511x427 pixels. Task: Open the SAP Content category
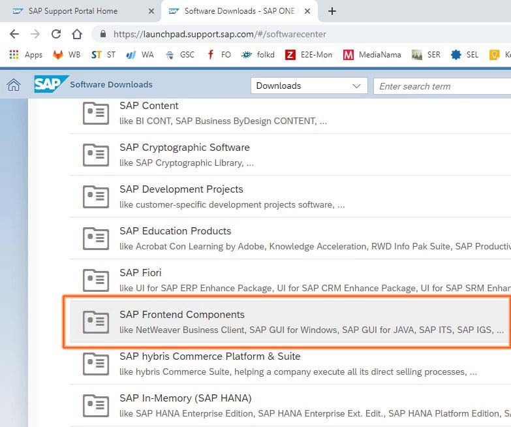(x=149, y=106)
